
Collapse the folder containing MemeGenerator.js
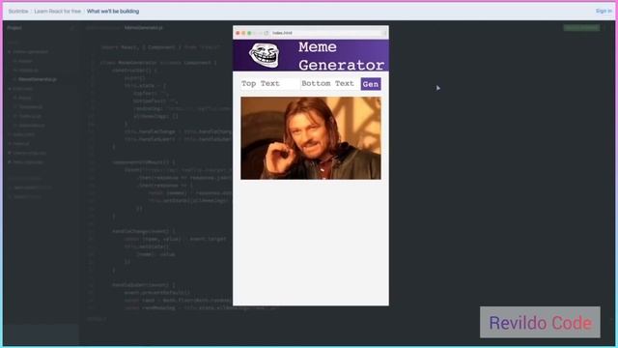(28, 51)
